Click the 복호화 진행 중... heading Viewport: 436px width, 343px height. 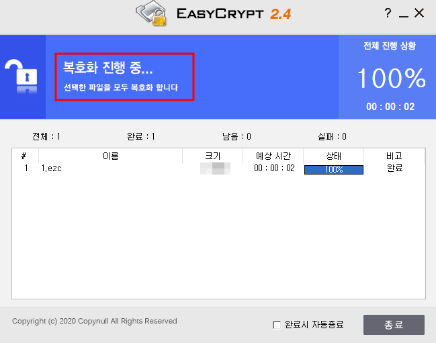coord(108,68)
